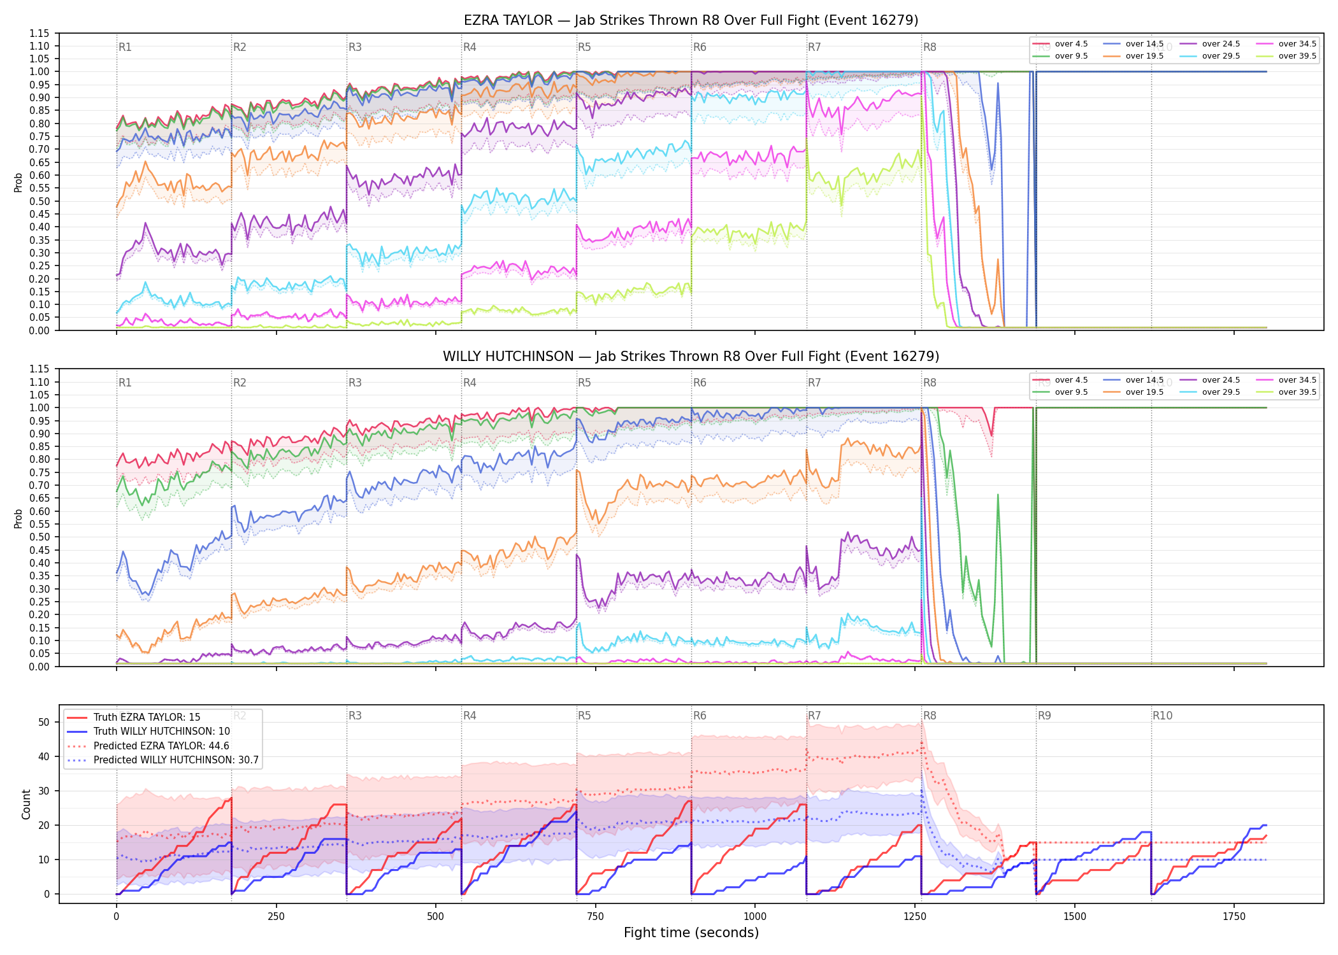Click the 50 tick on the Count axis
Viewport: 1338px width, 955px height.
point(44,722)
